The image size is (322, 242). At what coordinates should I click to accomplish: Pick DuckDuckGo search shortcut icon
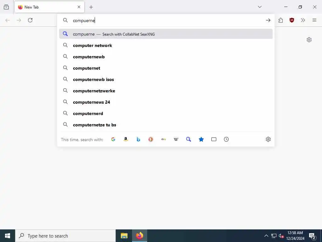(151, 139)
